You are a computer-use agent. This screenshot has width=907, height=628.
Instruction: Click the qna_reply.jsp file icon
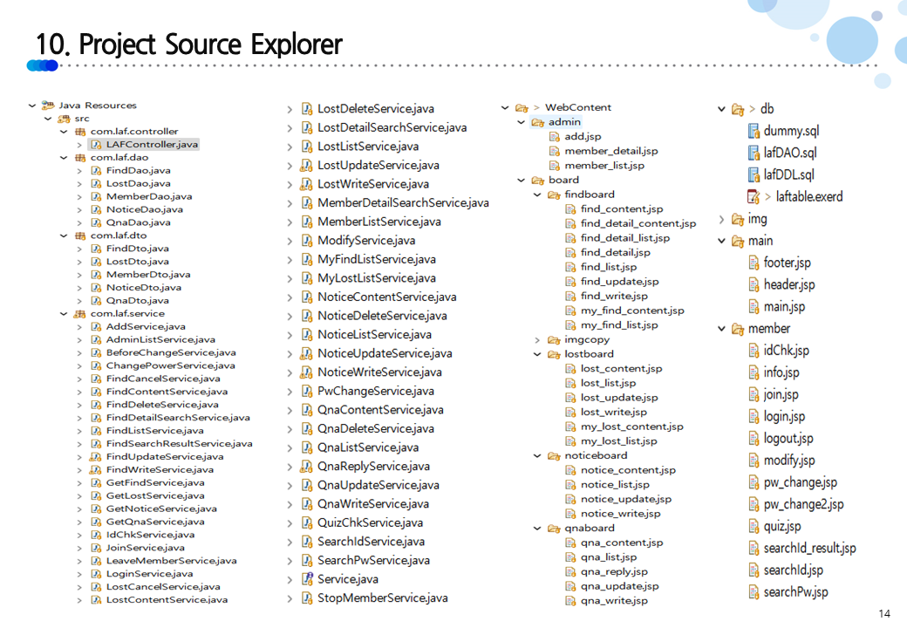pyautogui.click(x=570, y=572)
